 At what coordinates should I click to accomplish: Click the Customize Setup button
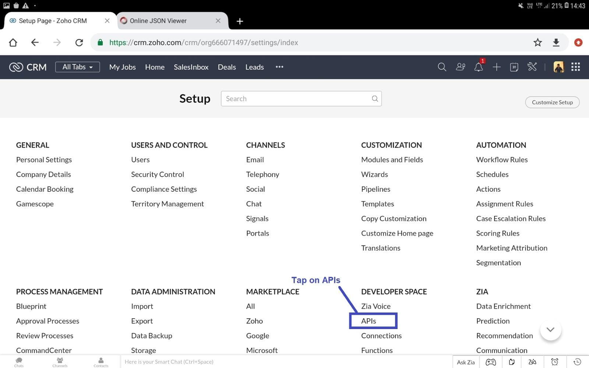tap(552, 102)
